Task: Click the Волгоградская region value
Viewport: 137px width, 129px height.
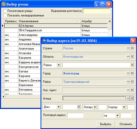Action: pyautogui.click(x=73, y=57)
